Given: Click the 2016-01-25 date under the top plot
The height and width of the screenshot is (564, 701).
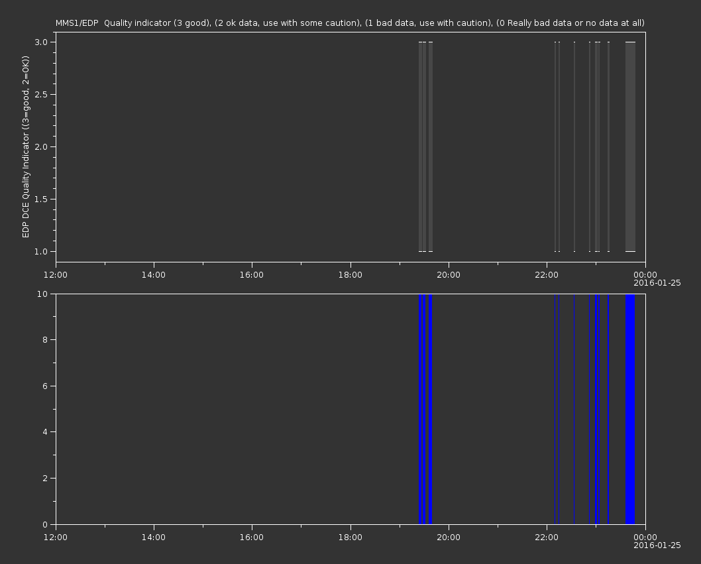Looking at the screenshot, I should (x=657, y=284).
